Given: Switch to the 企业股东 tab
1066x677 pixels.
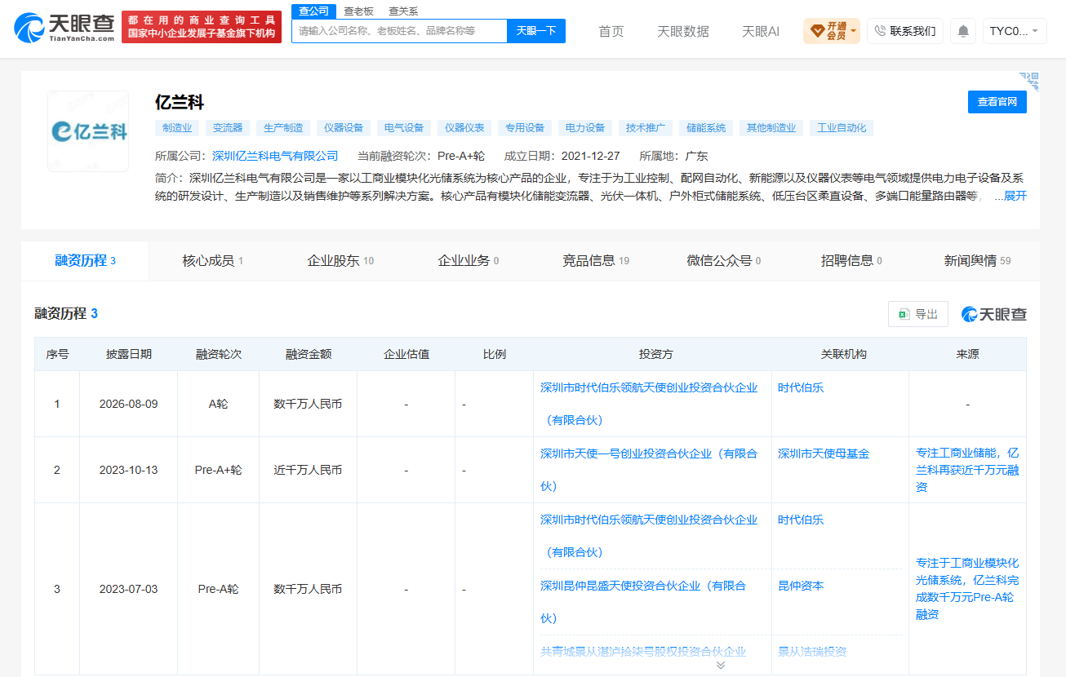Looking at the screenshot, I should click(340, 261).
